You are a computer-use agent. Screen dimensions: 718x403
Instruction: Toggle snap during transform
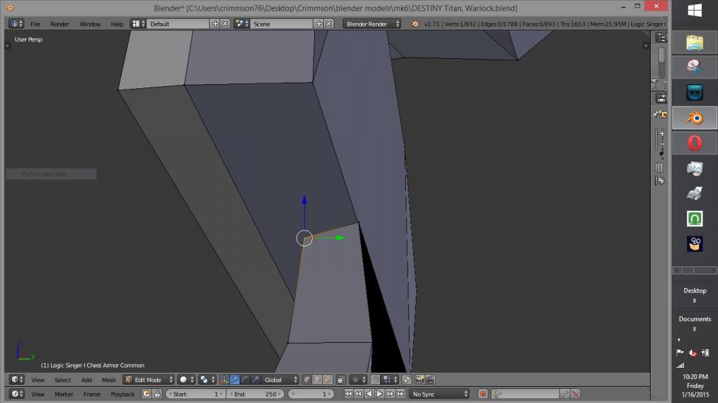point(374,380)
